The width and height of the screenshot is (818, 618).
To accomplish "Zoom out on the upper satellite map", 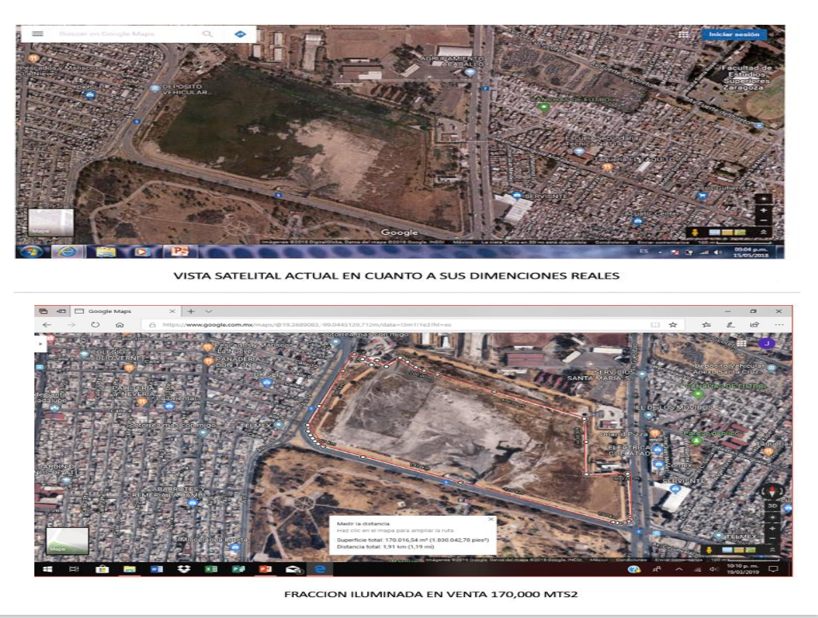I will pos(764,220).
